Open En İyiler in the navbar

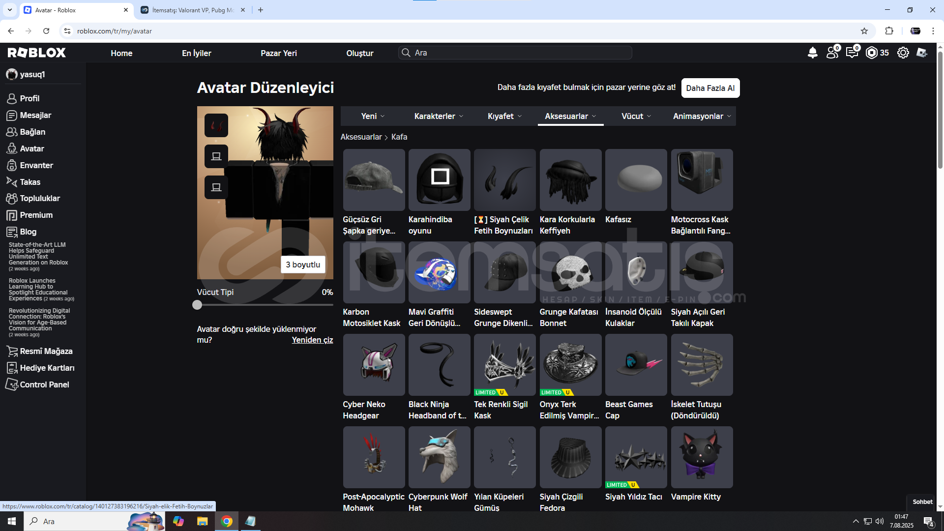[x=197, y=53]
